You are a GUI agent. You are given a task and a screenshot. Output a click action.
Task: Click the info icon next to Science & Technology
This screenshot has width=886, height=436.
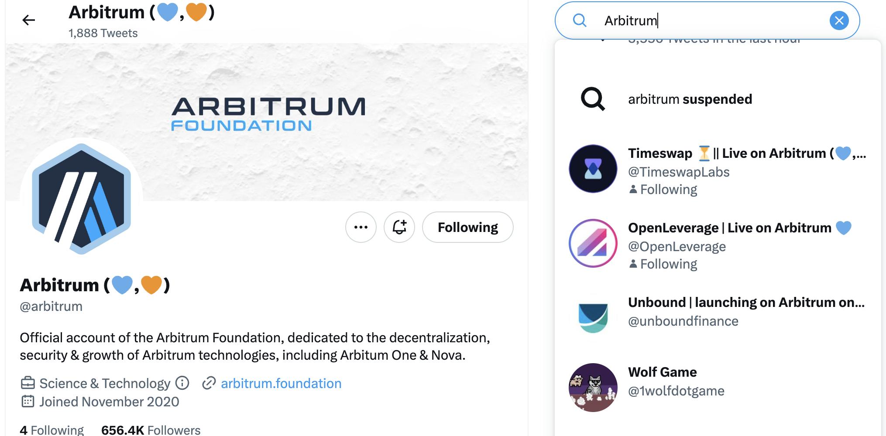pos(182,383)
